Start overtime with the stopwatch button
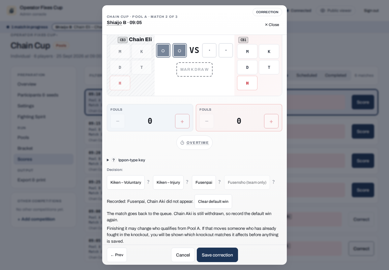The height and width of the screenshot is (270, 389). (x=194, y=143)
